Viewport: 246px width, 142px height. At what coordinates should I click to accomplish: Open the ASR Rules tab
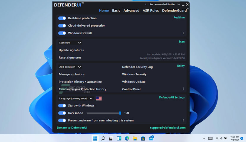tap(151, 11)
